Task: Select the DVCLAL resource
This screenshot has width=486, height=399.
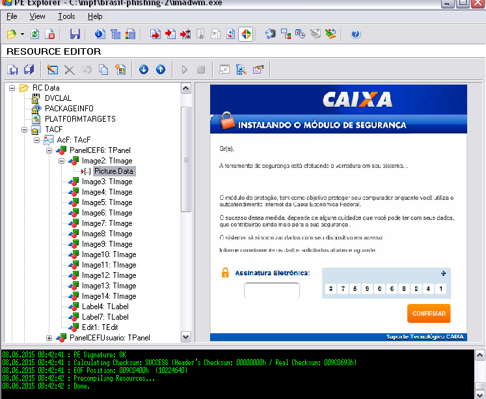Action: [x=58, y=98]
